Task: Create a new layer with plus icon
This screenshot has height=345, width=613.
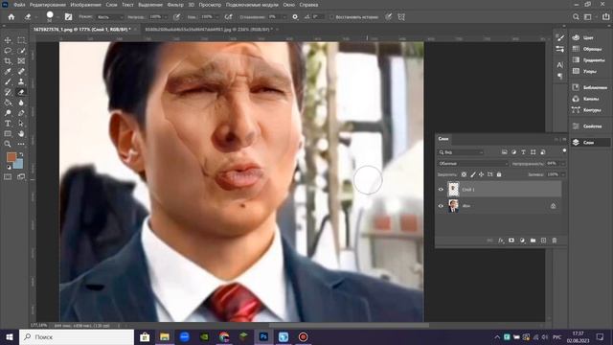Action: click(x=543, y=241)
